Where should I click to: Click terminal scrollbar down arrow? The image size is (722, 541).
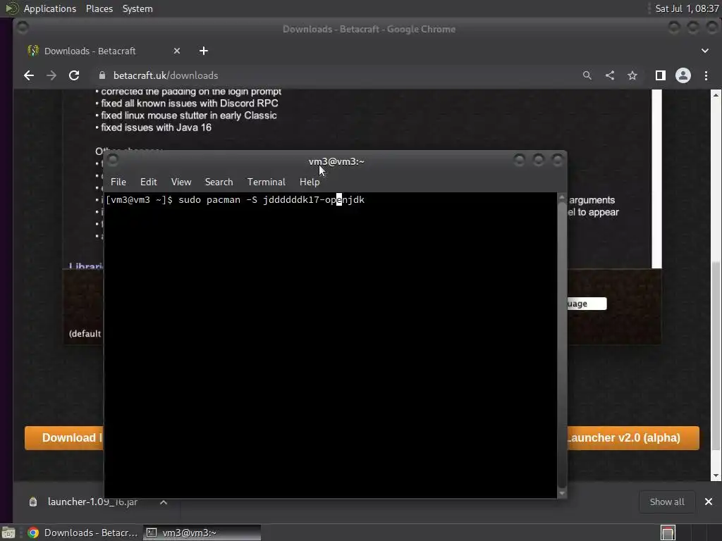(562, 494)
